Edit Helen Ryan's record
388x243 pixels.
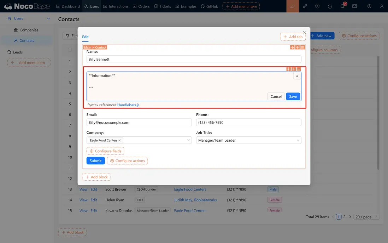coord(94,200)
